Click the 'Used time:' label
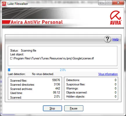126x116 pixels. (x=17, y=93)
